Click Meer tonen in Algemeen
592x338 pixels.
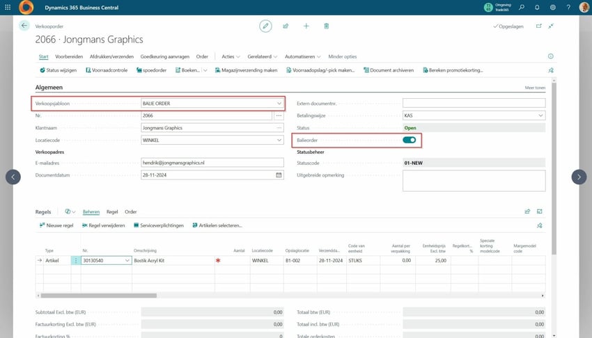[x=535, y=88]
